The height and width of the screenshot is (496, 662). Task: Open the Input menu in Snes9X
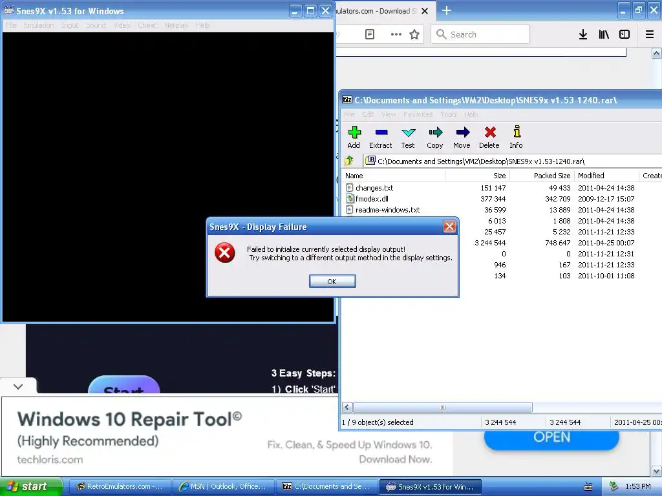(70, 25)
